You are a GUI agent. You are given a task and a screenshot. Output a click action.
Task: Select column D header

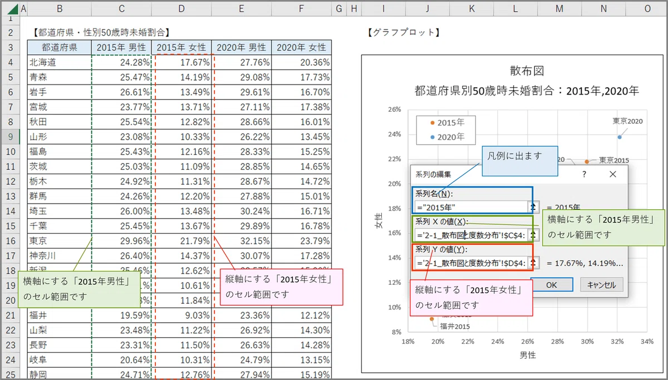click(181, 8)
